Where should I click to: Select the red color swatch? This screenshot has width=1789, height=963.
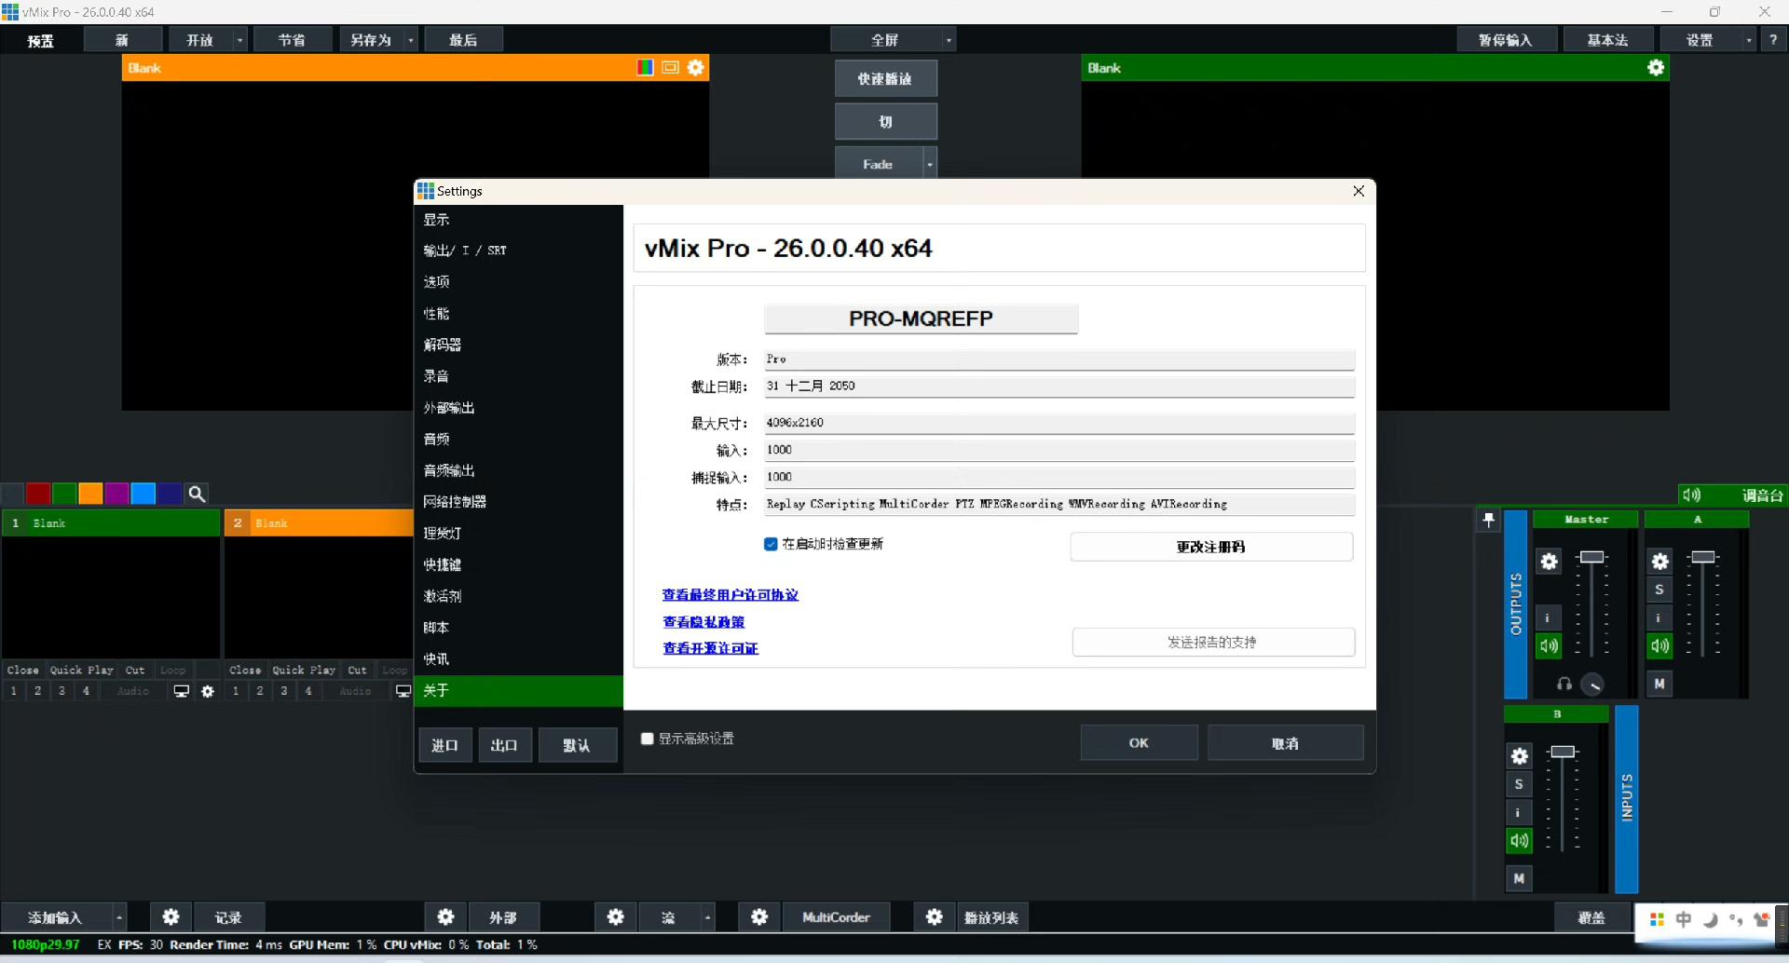click(x=38, y=494)
